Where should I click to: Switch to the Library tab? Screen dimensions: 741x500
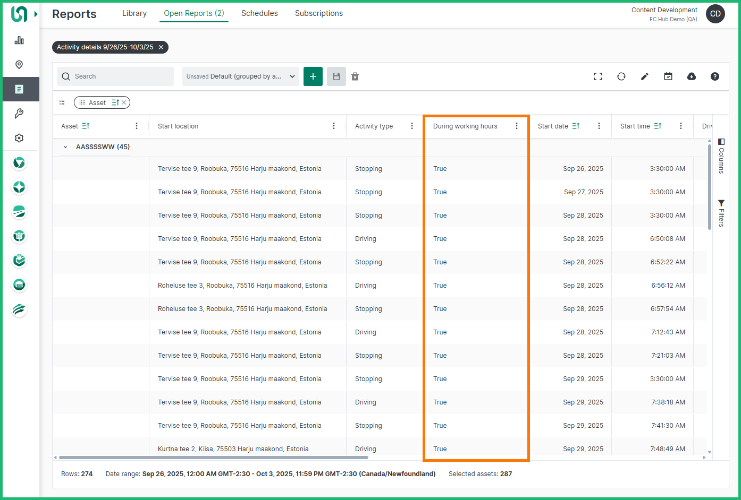coord(134,13)
